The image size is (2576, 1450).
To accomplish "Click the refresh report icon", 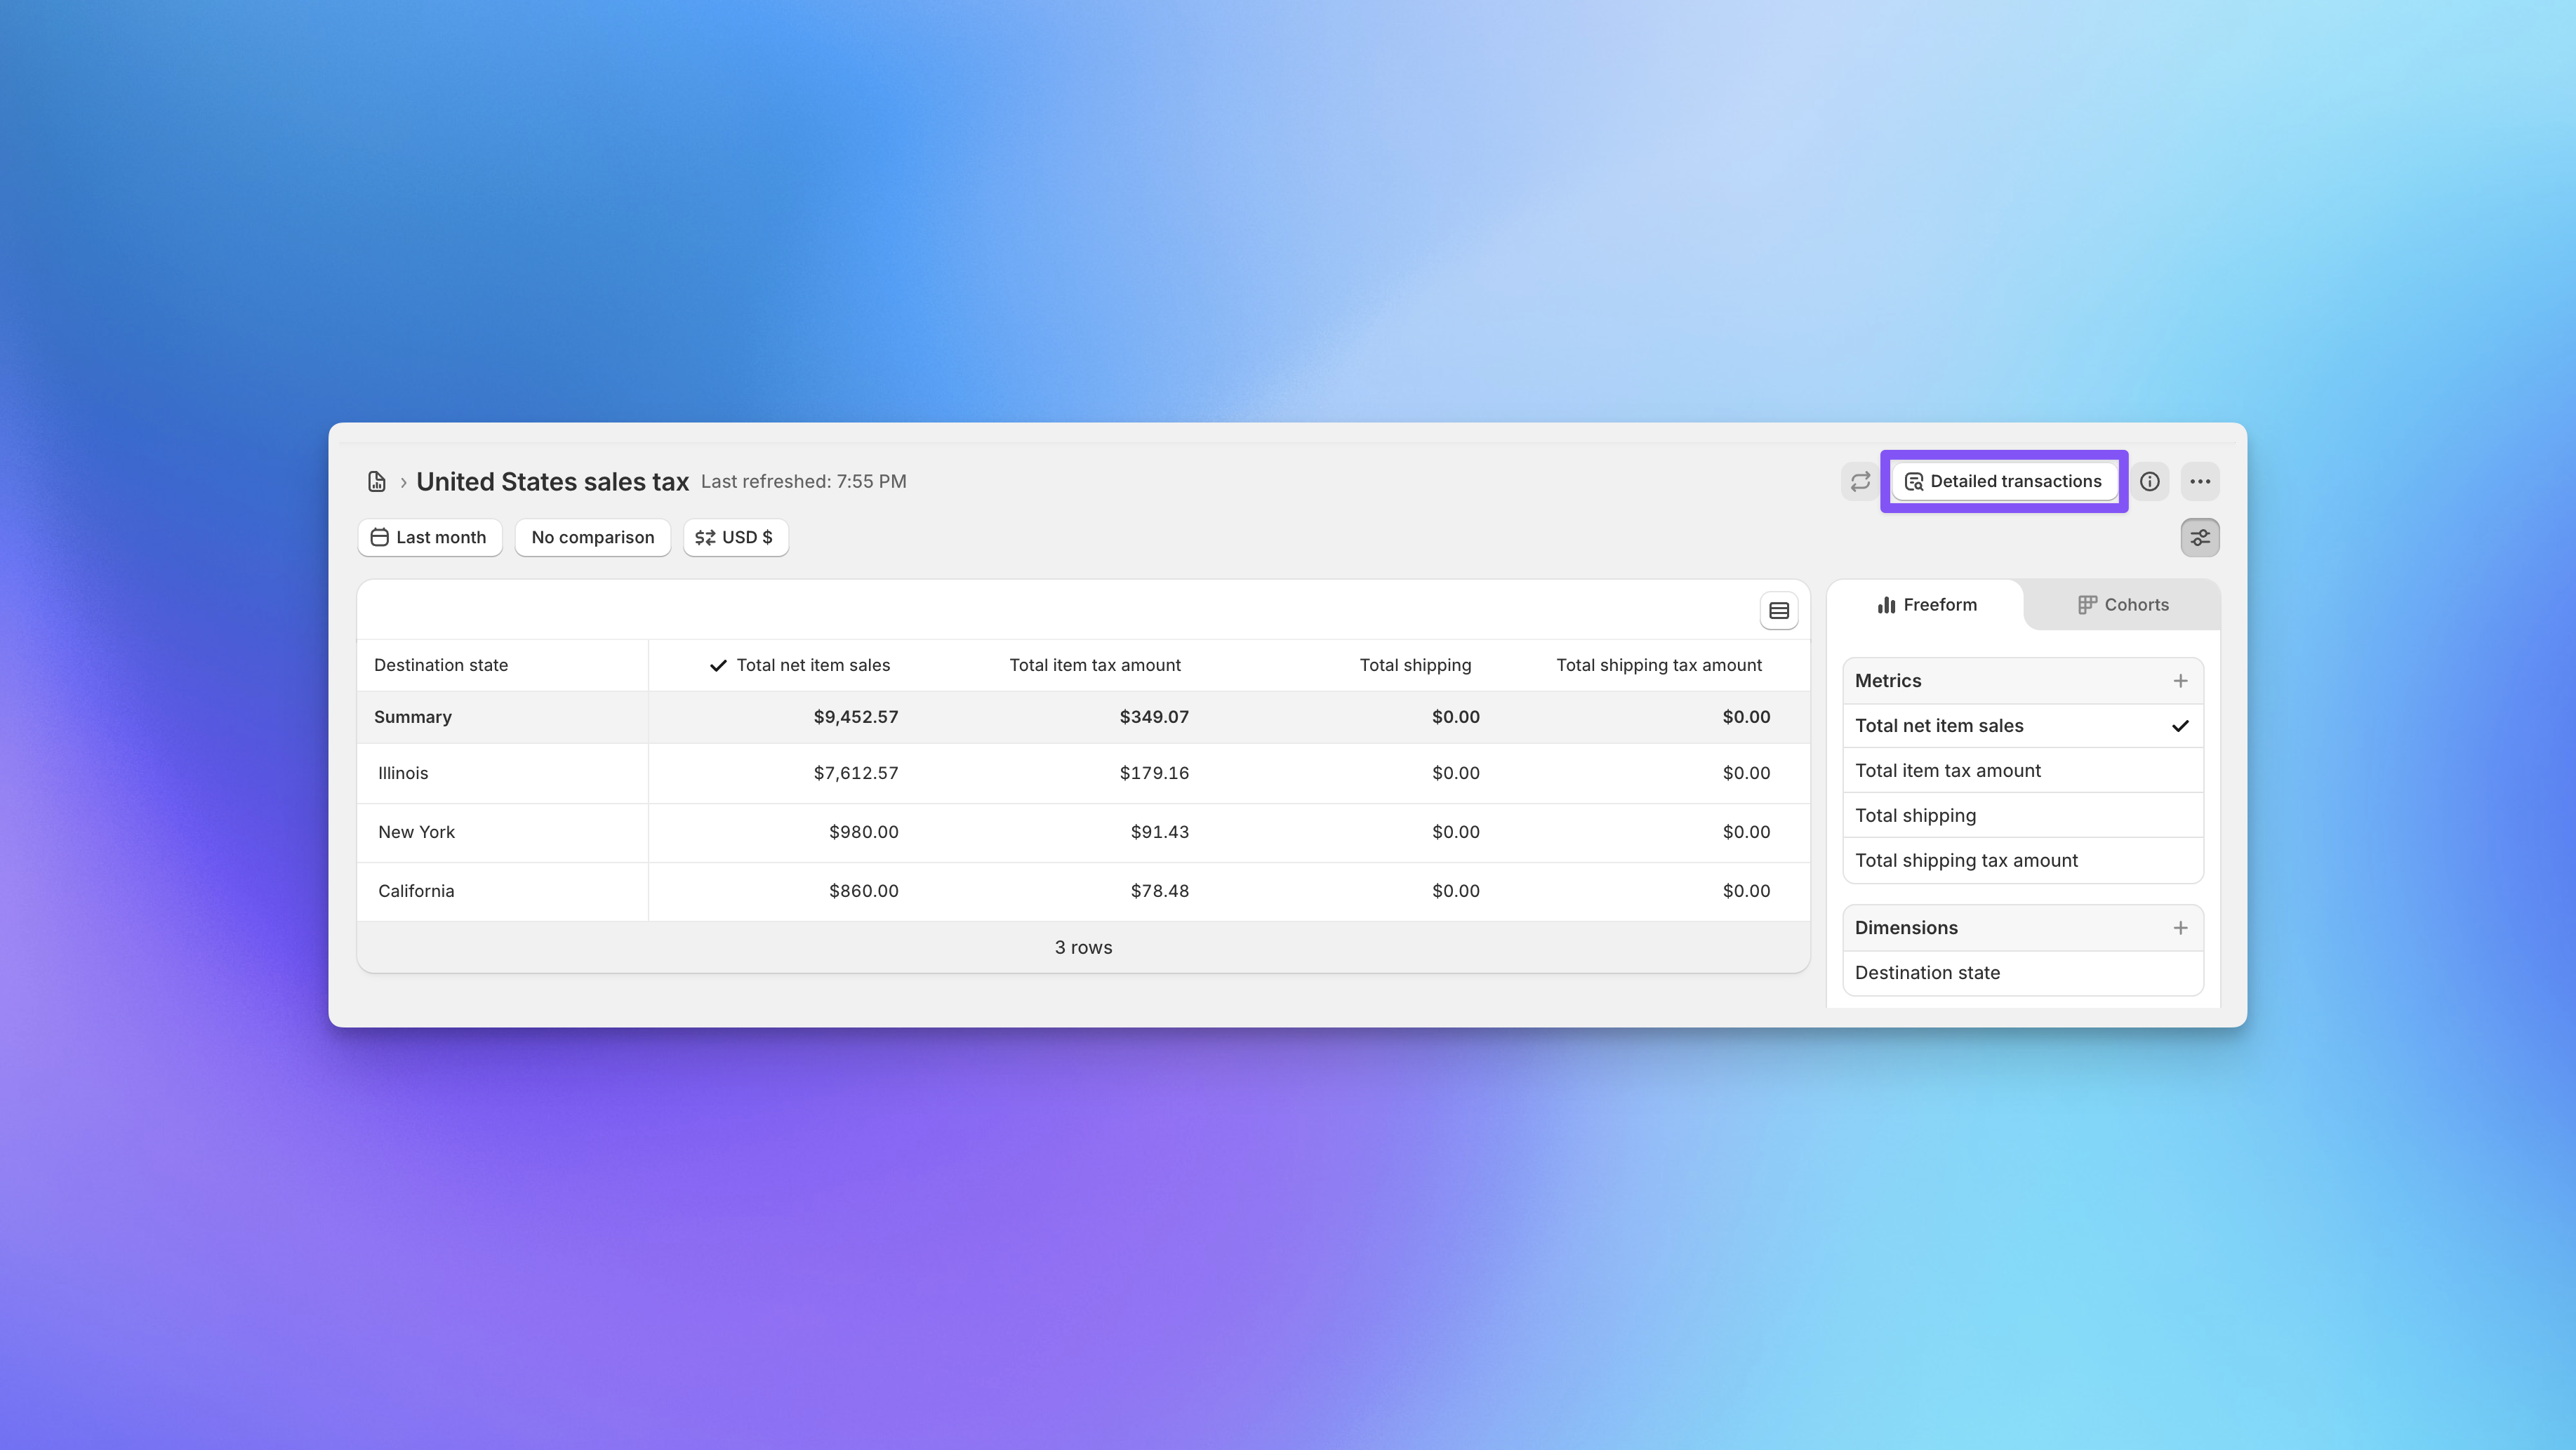I will pos(1859,481).
